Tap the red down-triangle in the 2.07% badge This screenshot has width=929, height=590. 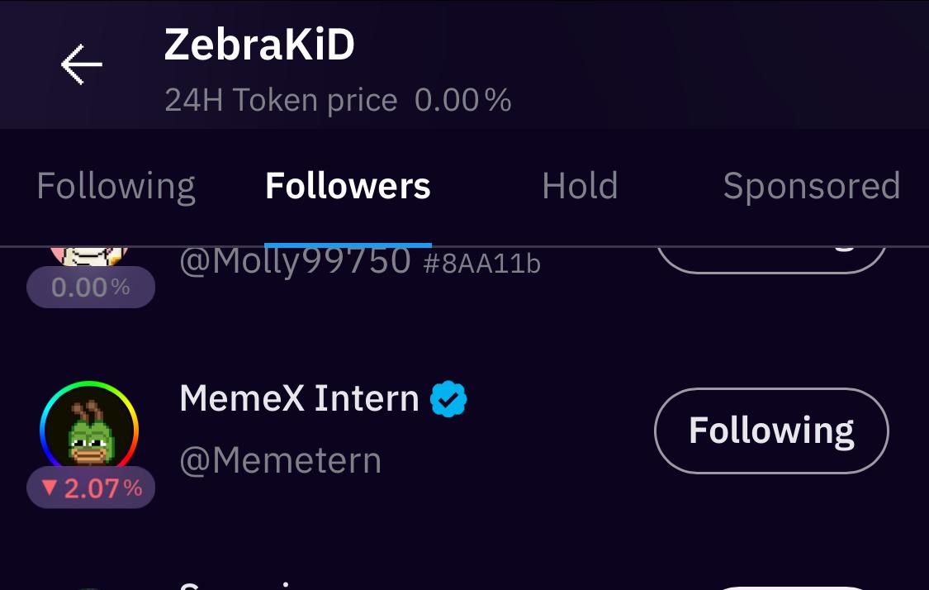(x=50, y=488)
